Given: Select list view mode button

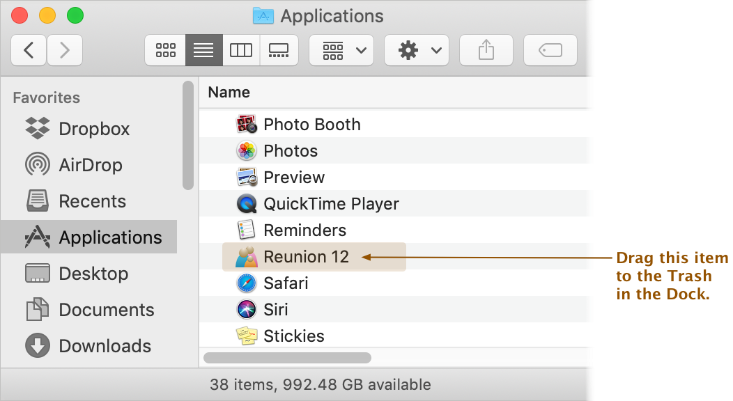Looking at the screenshot, I should pos(204,50).
